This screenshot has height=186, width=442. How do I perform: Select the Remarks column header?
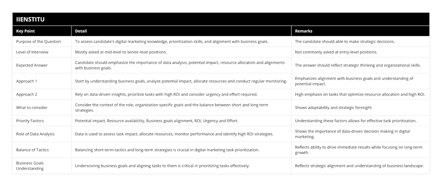(304, 31)
